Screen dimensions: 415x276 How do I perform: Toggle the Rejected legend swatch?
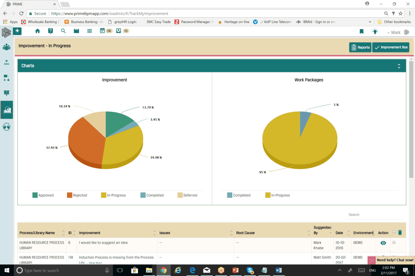(x=70, y=195)
